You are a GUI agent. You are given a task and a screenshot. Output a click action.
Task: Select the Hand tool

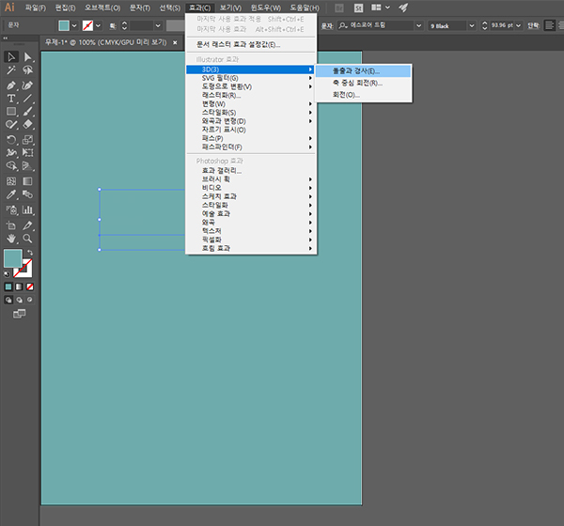click(11, 239)
